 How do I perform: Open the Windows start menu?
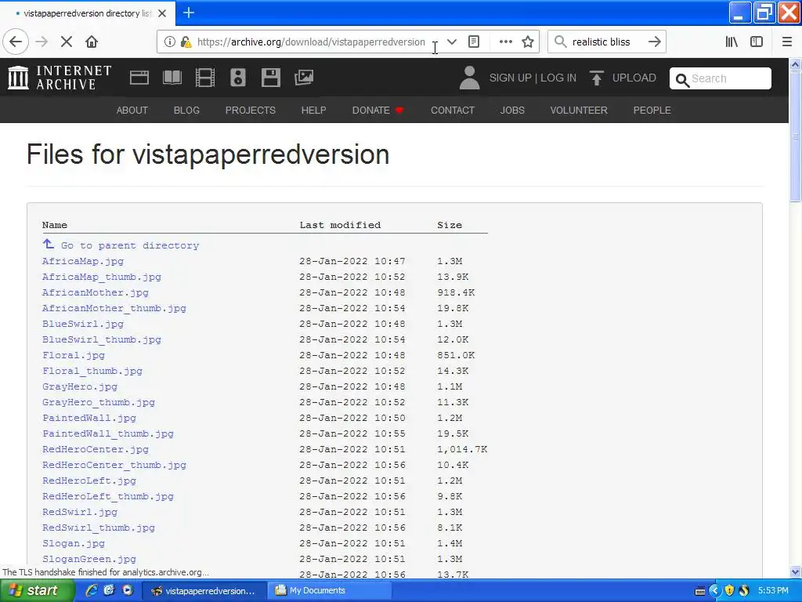[x=36, y=590]
